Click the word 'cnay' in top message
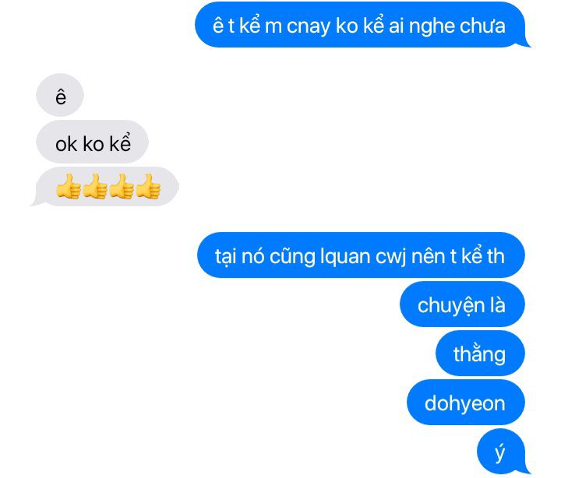Viewport: 561px width, 478px height. click(x=309, y=27)
